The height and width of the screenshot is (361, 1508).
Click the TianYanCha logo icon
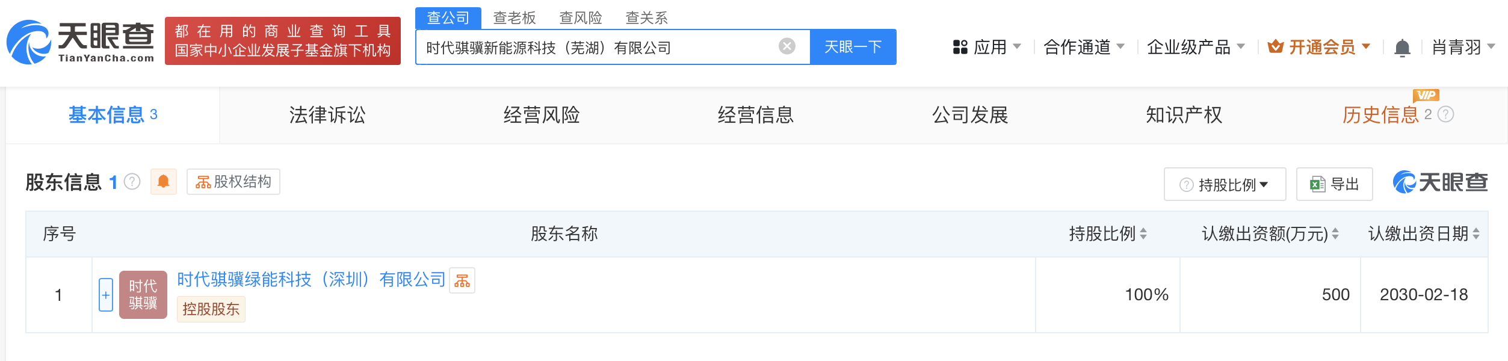(29, 42)
